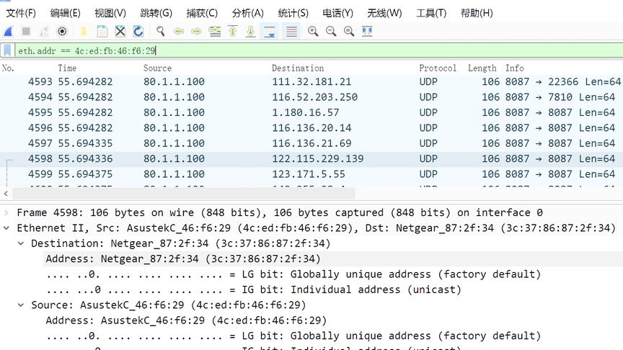Open the 统计(S) menu
This screenshot has height=350, width=623.
coord(293,13)
